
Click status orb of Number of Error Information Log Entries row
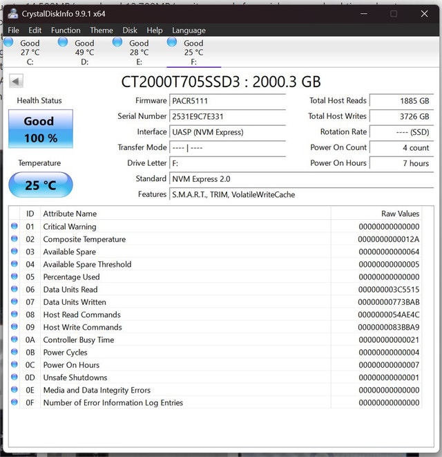(15, 402)
